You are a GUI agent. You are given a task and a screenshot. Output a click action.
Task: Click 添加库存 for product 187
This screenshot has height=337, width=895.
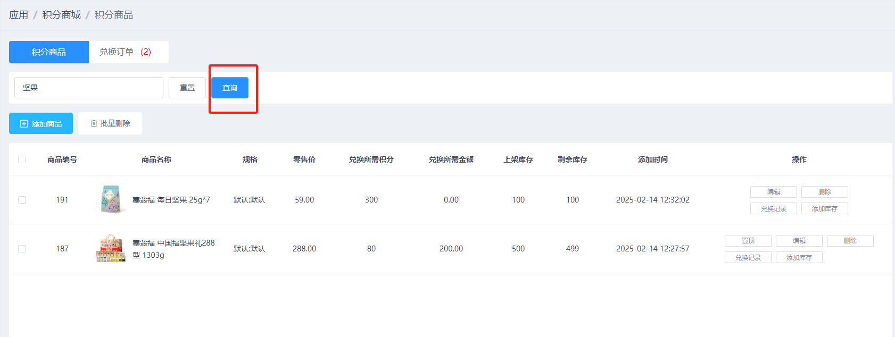799,258
